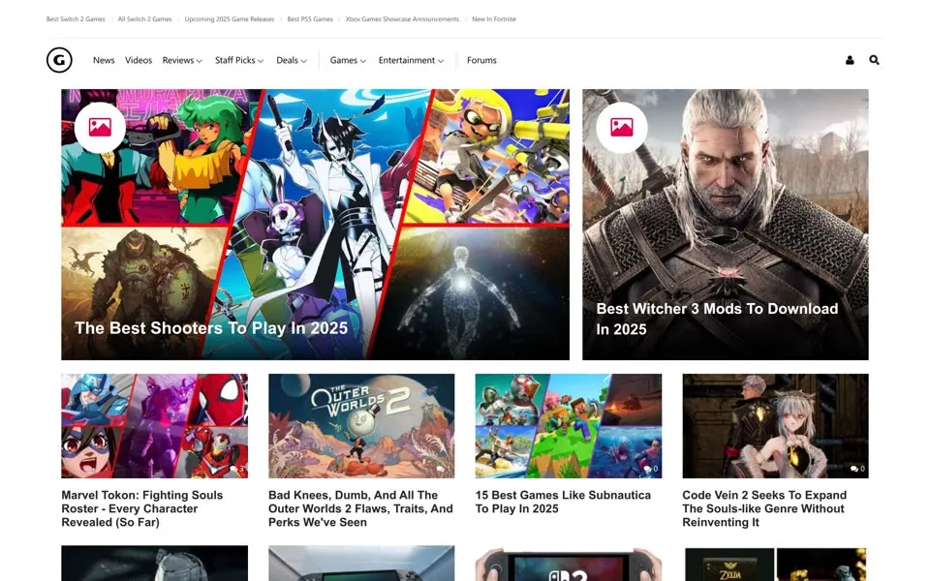Open 15 Best Games Like Subnautica title
Viewport: 930px width, 581px height.
tap(563, 502)
